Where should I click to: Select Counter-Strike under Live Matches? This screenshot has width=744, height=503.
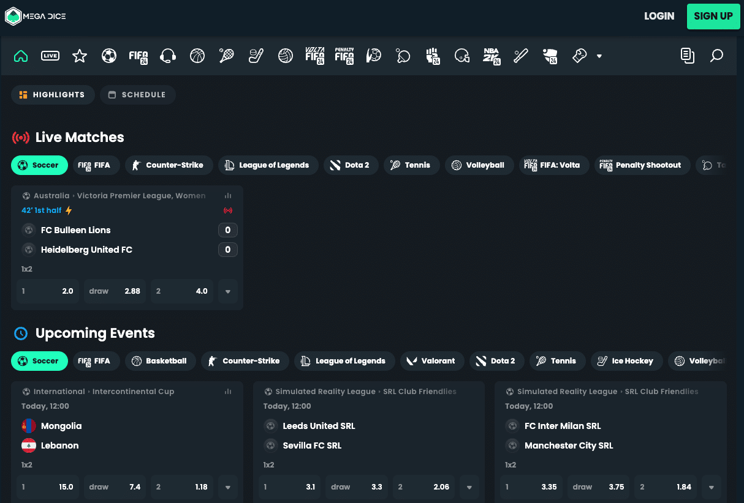click(x=169, y=165)
